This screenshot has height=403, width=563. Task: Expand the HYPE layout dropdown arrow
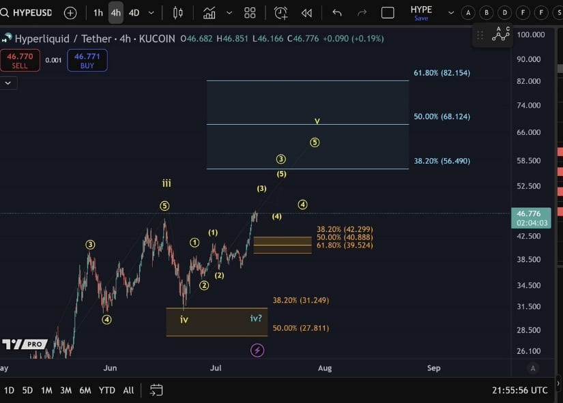point(451,13)
